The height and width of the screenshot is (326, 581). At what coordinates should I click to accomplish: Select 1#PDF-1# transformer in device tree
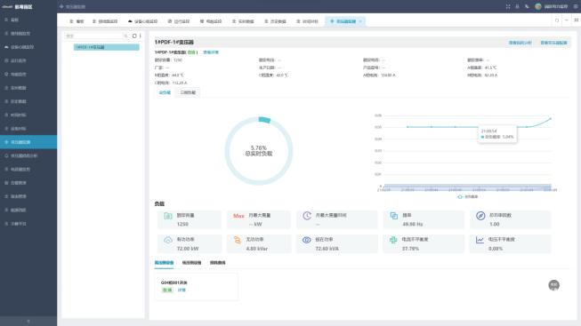(x=107, y=47)
